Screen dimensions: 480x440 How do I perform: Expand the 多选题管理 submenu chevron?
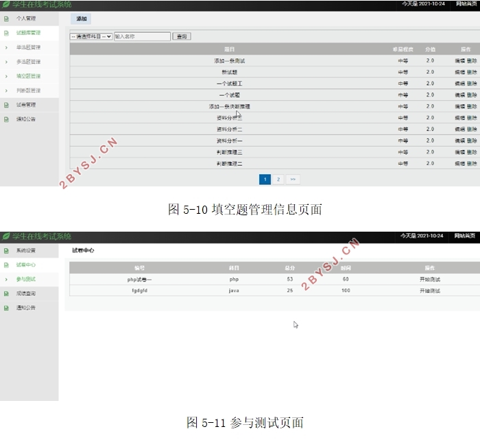pyautogui.click(x=6, y=62)
